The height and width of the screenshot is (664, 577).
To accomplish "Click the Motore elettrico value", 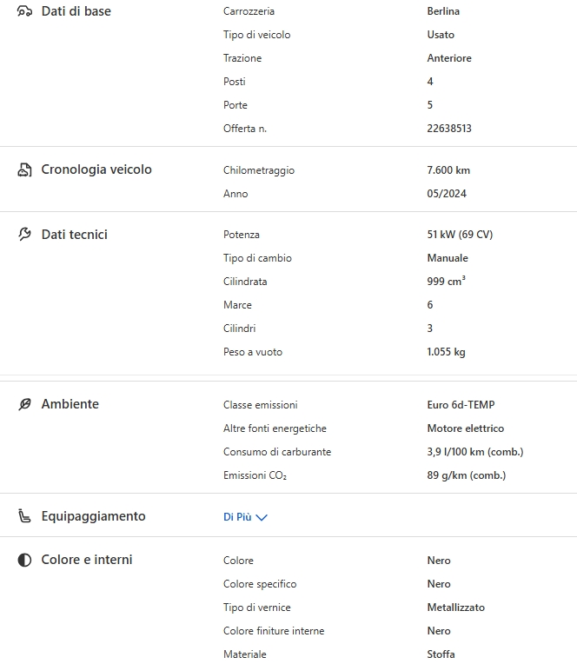I will click(x=465, y=428).
